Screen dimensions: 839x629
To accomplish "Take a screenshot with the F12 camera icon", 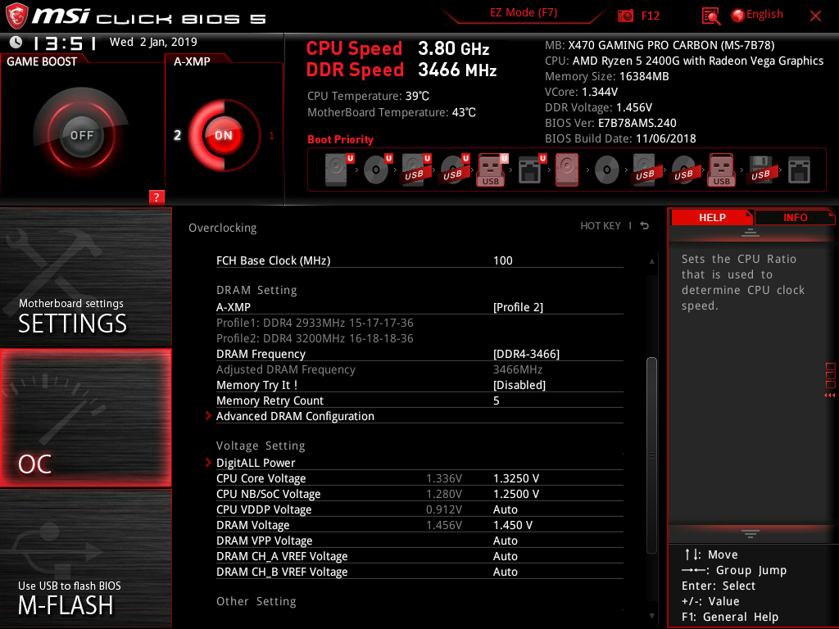I will [625, 16].
